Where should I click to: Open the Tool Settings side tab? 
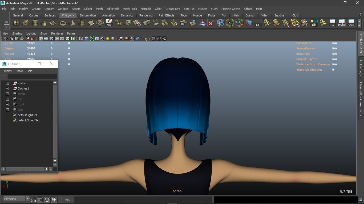[x=361, y=68]
